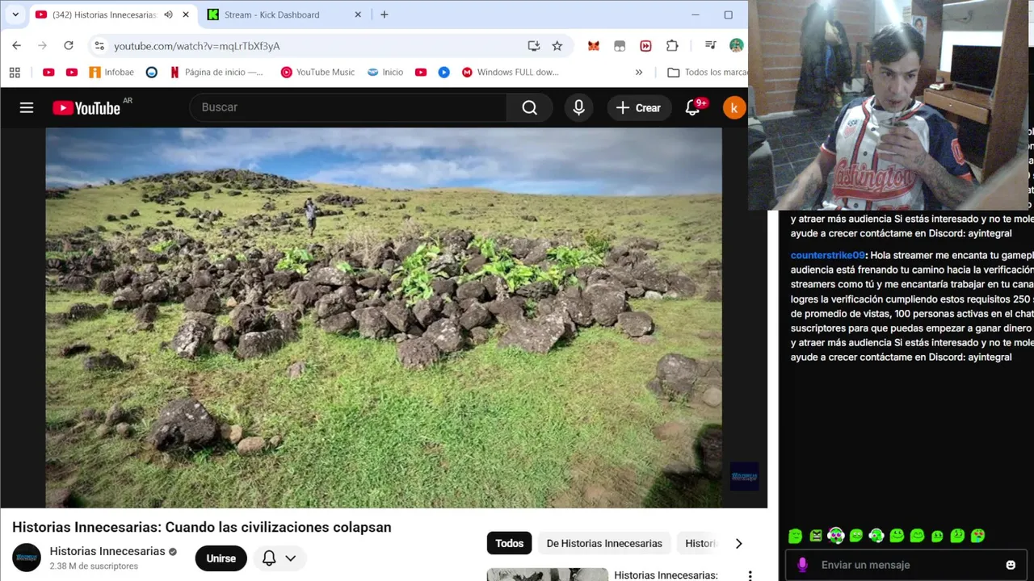
Task: Click the 'Unirse' membership button
Action: click(x=221, y=558)
